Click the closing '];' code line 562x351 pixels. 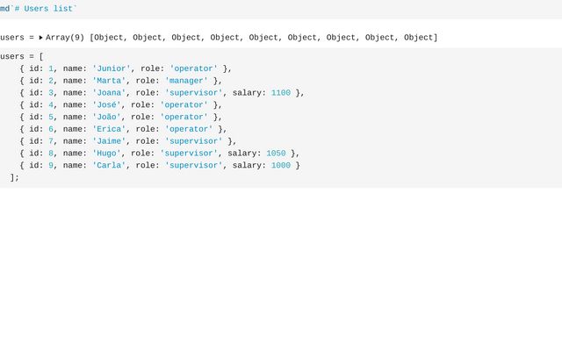point(14,177)
